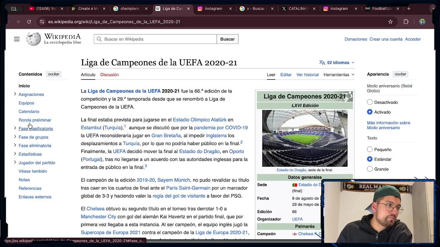View site information icon in address bar
This screenshot has width=440, height=247.
point(42,22)
